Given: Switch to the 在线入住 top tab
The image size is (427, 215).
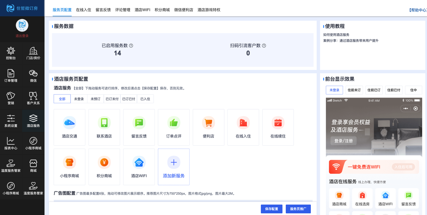Looking at the screenshot, I should (83, 10).
